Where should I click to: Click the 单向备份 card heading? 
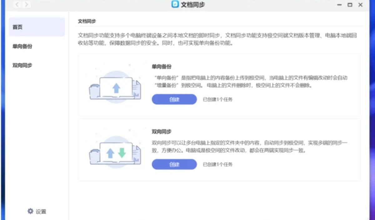click(162, 66)
